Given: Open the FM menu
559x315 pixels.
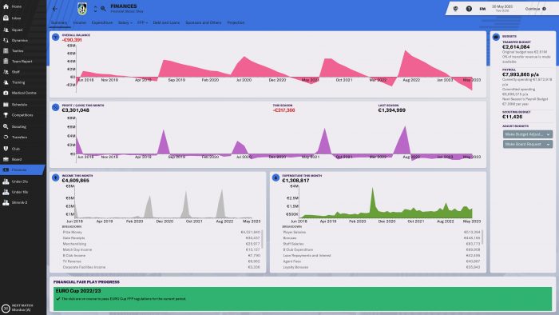Looking at the screenshot, I should coord(482,9).
